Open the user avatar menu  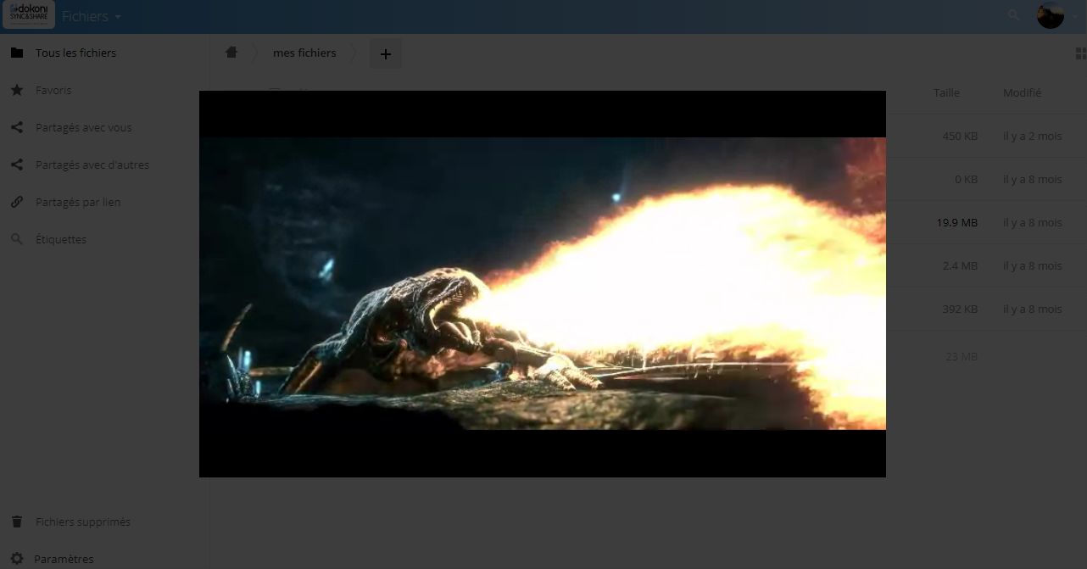[1050, 15]
